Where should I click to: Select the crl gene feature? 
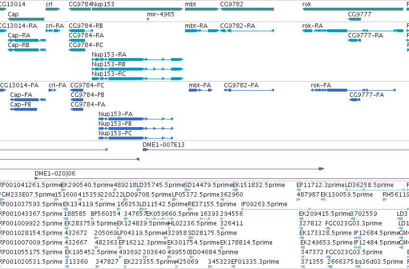53,9
